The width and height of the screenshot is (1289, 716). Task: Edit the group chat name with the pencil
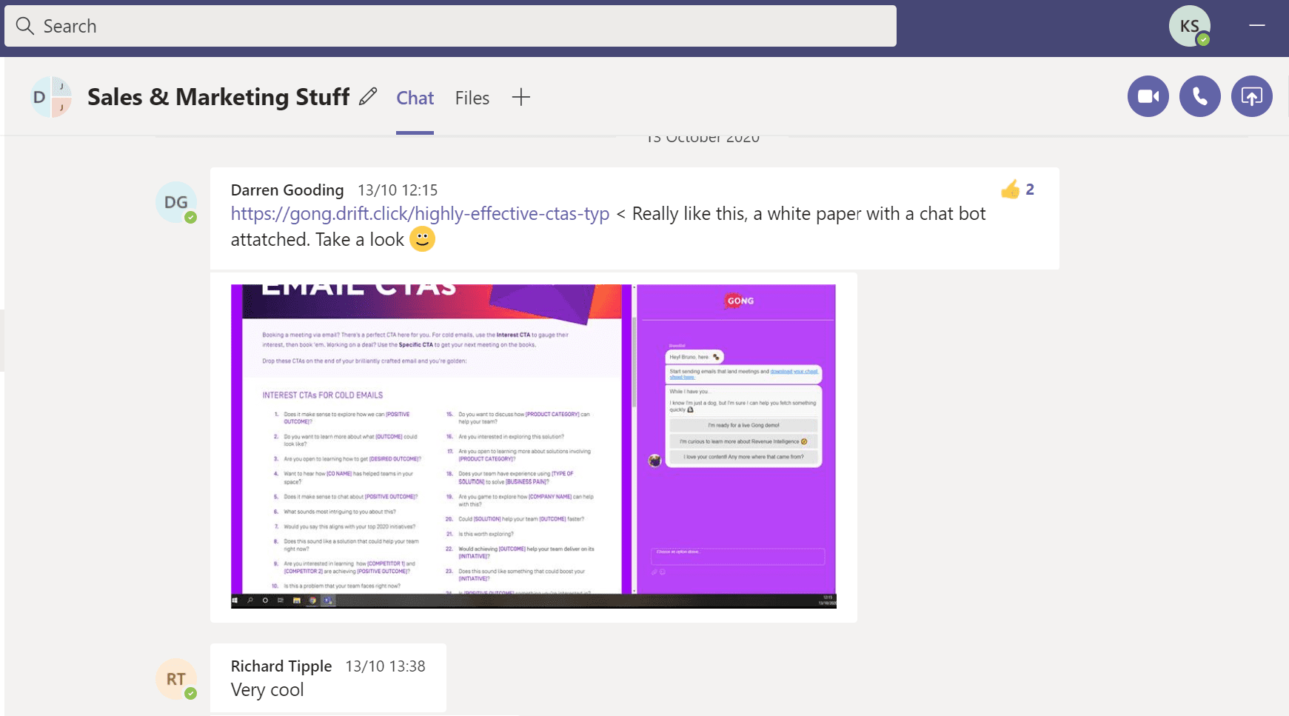[367, 96]
